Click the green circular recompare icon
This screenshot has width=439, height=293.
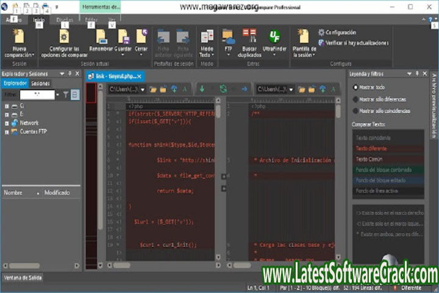[x=223, y=89]
